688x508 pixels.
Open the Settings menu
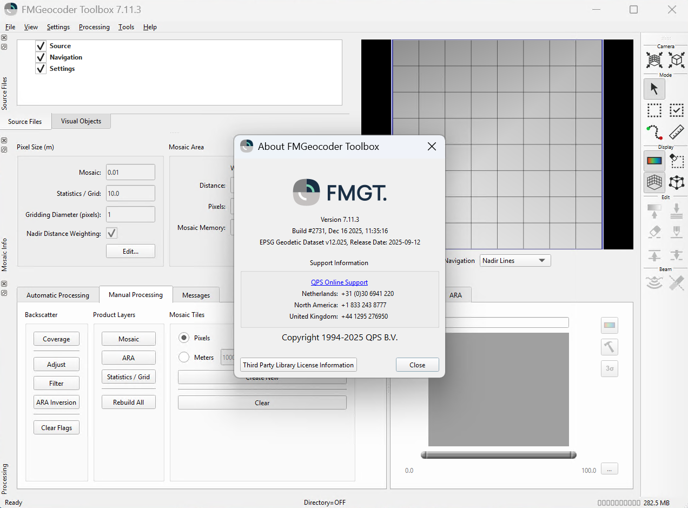coord(58,27)
